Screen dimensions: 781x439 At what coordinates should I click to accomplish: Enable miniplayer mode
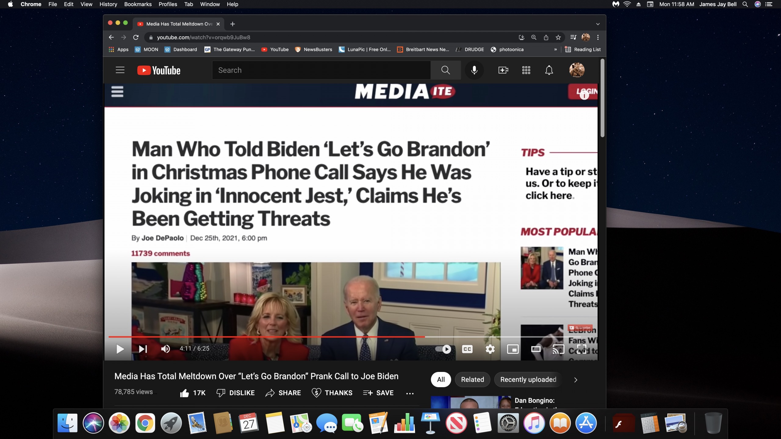[x=513, y=349]
